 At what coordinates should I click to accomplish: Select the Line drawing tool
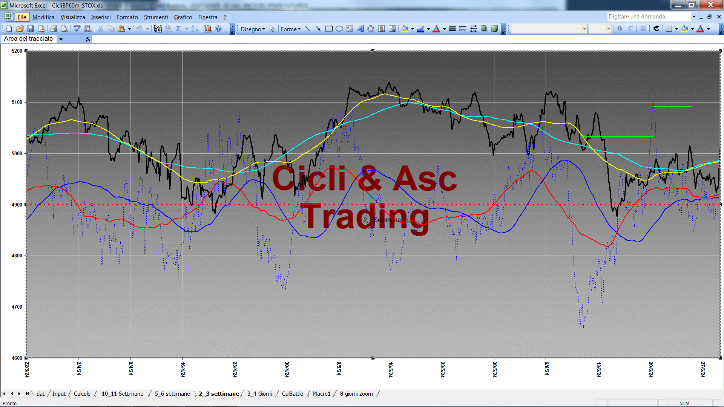(307, 29)
